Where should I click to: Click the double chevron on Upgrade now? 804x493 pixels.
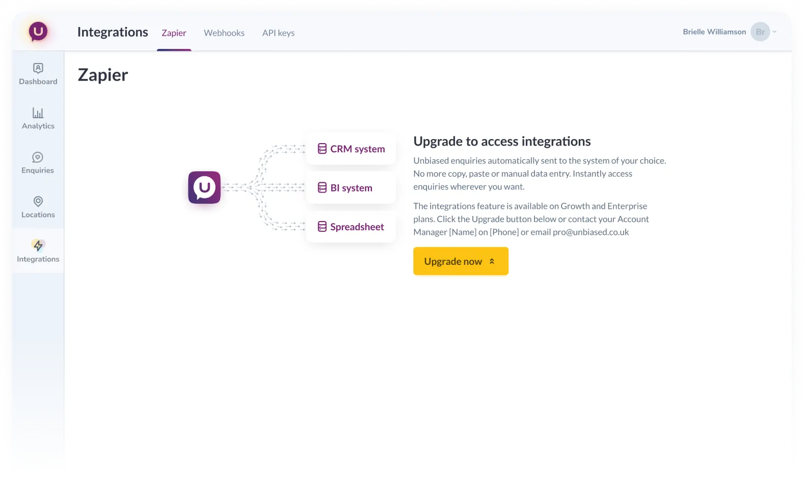point(492,261)
